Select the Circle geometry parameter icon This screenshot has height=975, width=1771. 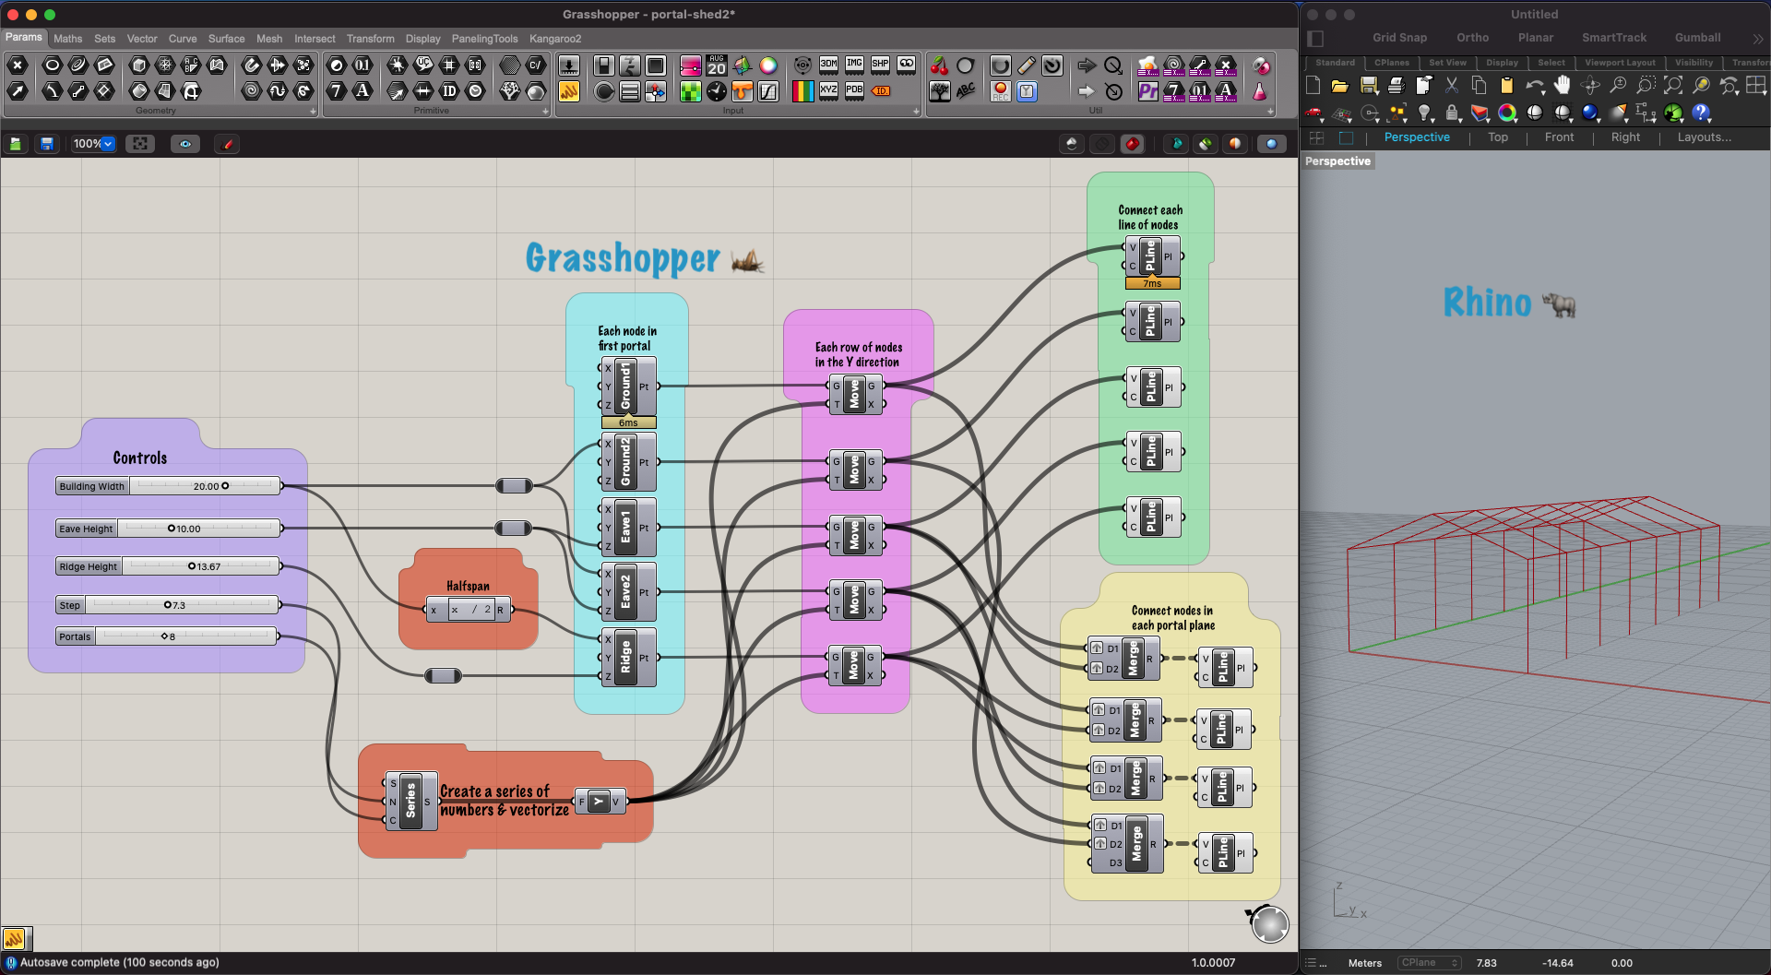[53, 65]
